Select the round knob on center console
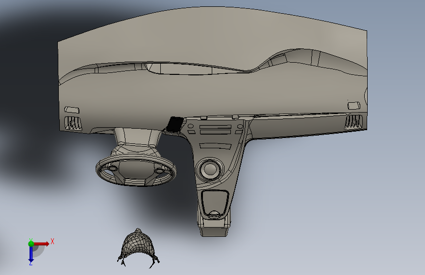425x275 pixels. [210, 169]
